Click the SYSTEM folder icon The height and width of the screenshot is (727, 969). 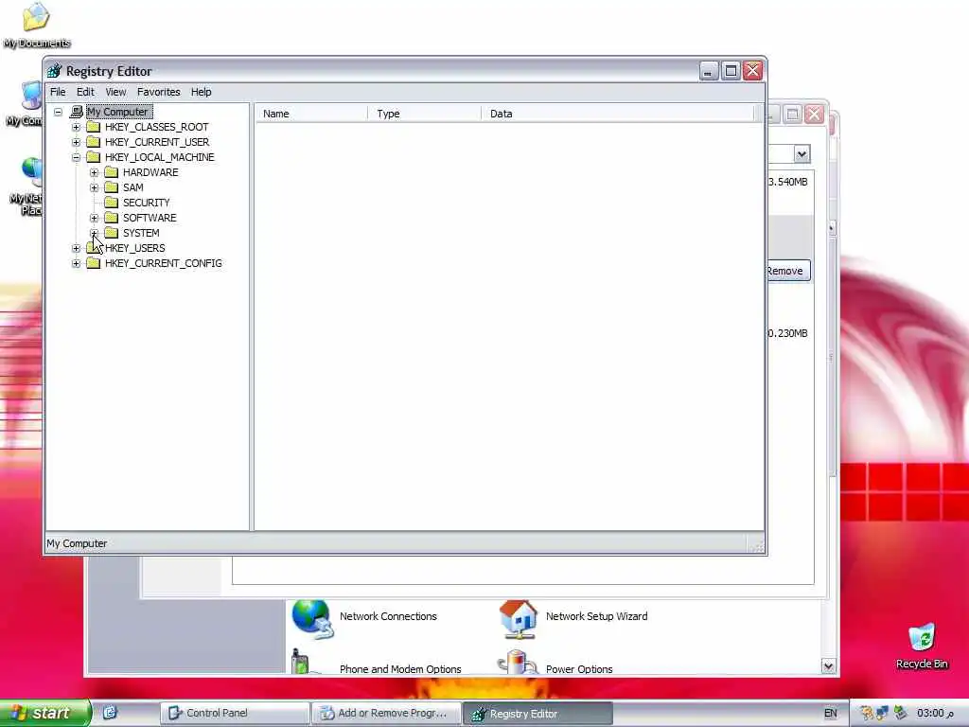tap(112, 233)
